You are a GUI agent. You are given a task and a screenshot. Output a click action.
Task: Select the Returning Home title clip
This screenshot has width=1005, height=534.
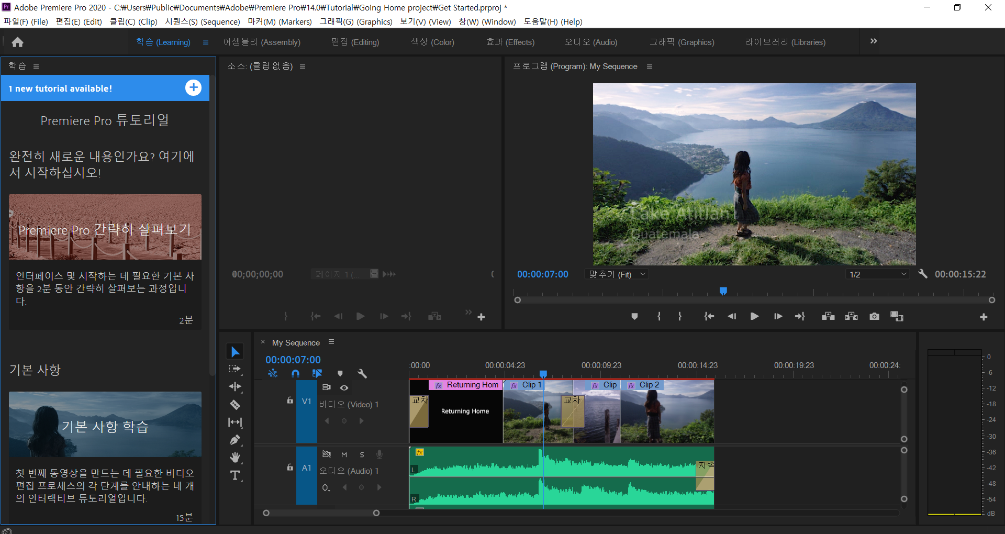pos(465,411)
